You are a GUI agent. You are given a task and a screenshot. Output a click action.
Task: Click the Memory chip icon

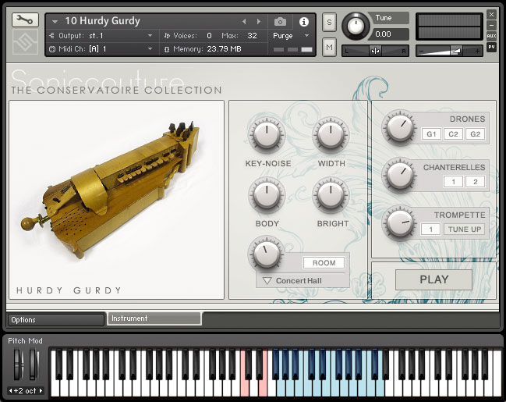click(167, 49)
